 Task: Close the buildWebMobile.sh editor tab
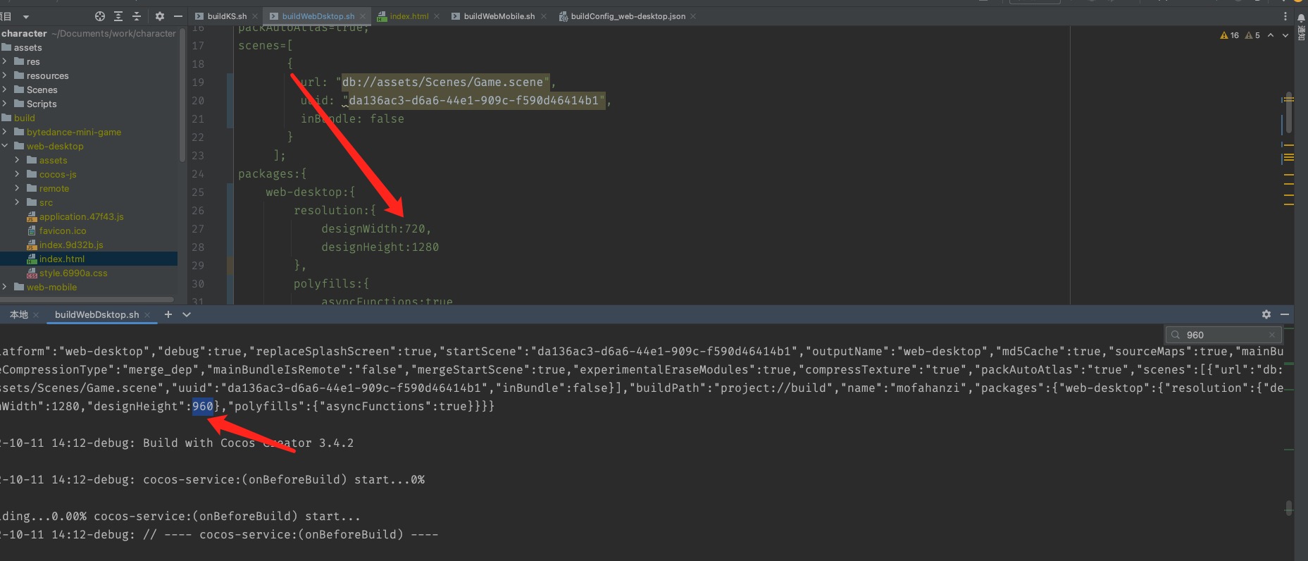(x=544, y=16)
